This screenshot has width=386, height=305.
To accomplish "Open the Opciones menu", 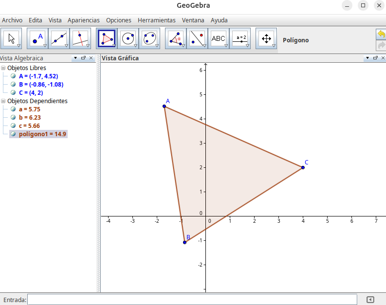I will pos(119,20).
